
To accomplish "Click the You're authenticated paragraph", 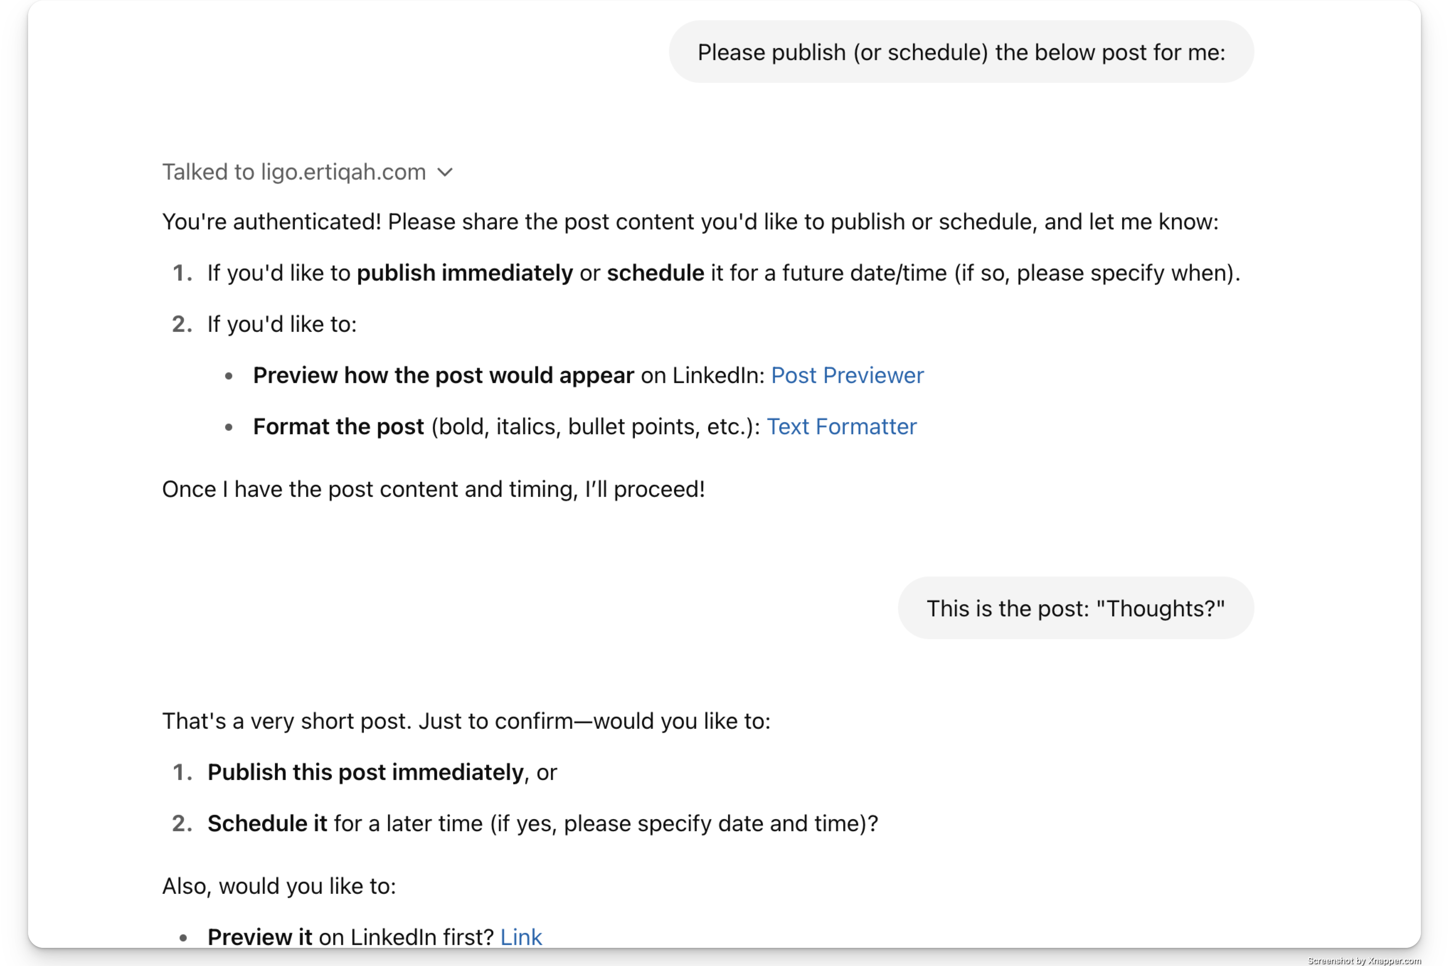I will click(x=690, y=222).
